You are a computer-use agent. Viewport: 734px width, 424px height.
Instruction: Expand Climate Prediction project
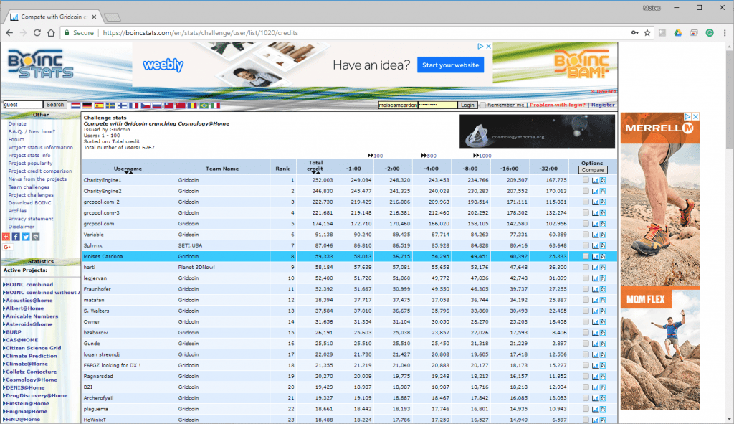pos(4,356)
